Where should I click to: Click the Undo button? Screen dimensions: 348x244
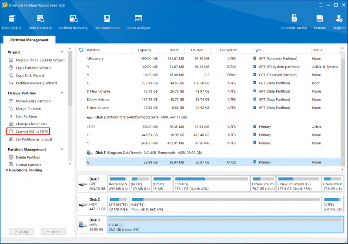[x=54, y=231]
